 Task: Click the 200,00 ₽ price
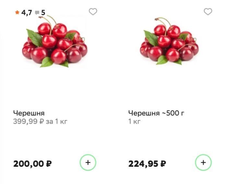[32, 164]
